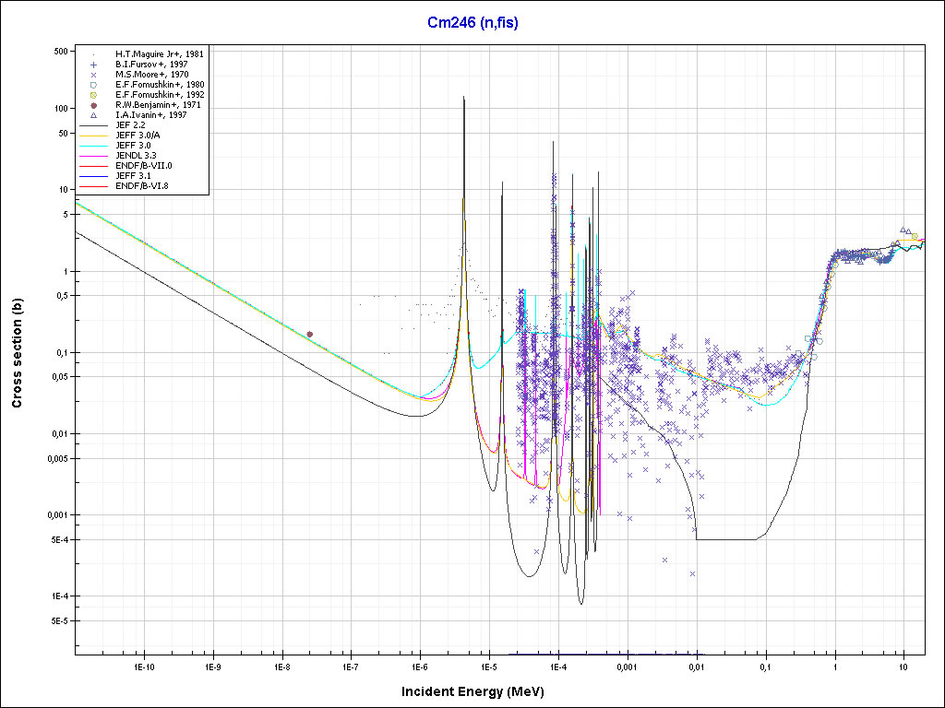This screenshot has height=708, width=945.
Task: Click the plus marker for B.I.Fursov+, 1997
Action: (x=94, y=65)
